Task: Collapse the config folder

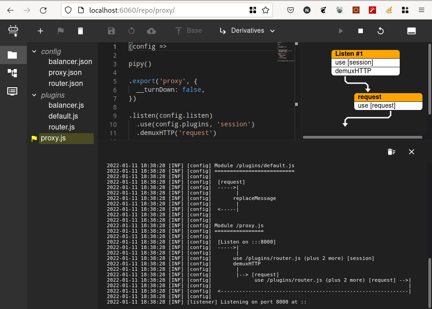Action: [34, 51]
